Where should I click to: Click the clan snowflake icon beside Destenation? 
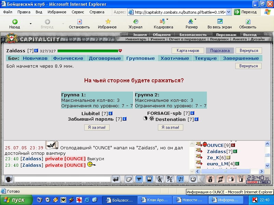click(x=151, y=119)
